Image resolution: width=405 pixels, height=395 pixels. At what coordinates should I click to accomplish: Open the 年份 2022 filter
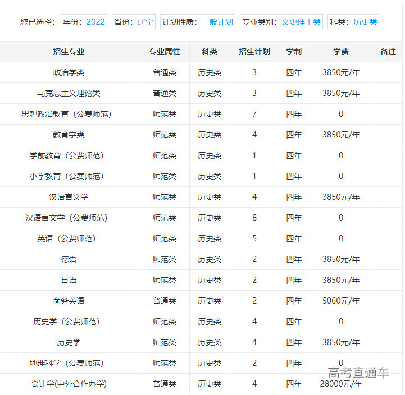[84, 22]
